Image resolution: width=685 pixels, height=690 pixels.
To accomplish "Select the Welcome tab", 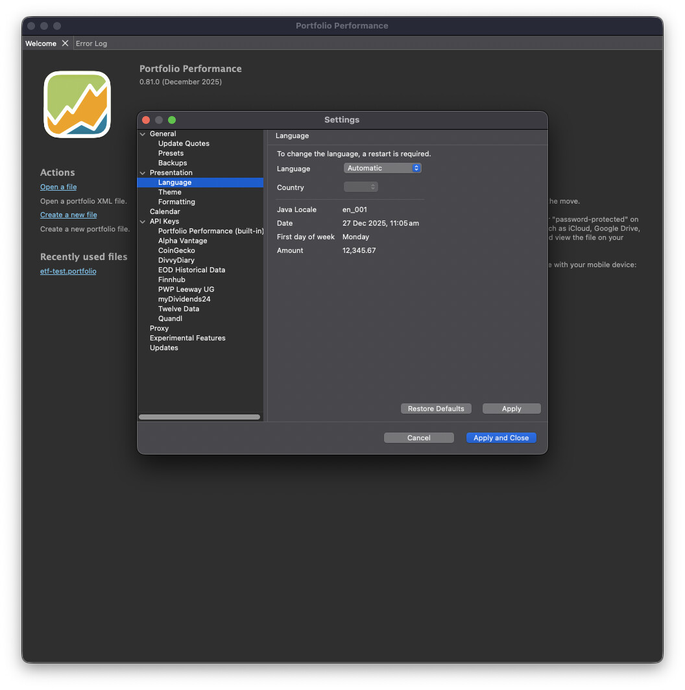I will click(x=40, y=43).
